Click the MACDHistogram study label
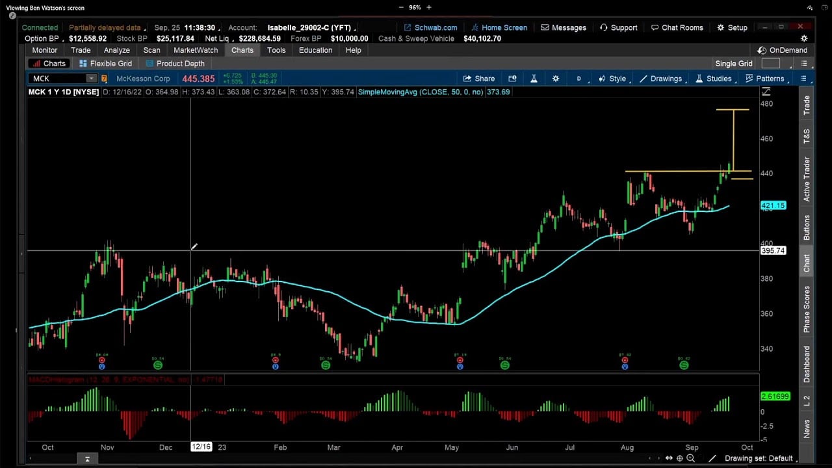Image resolution: width=832 pixels, height=468 pixels. (x=125, y=379)
